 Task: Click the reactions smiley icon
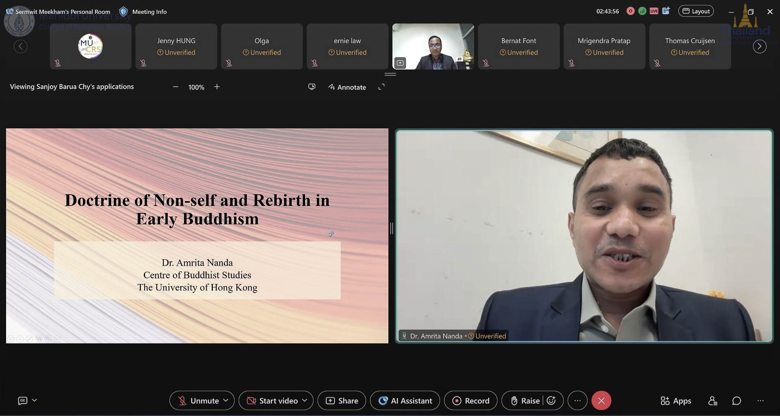[551, 401]
